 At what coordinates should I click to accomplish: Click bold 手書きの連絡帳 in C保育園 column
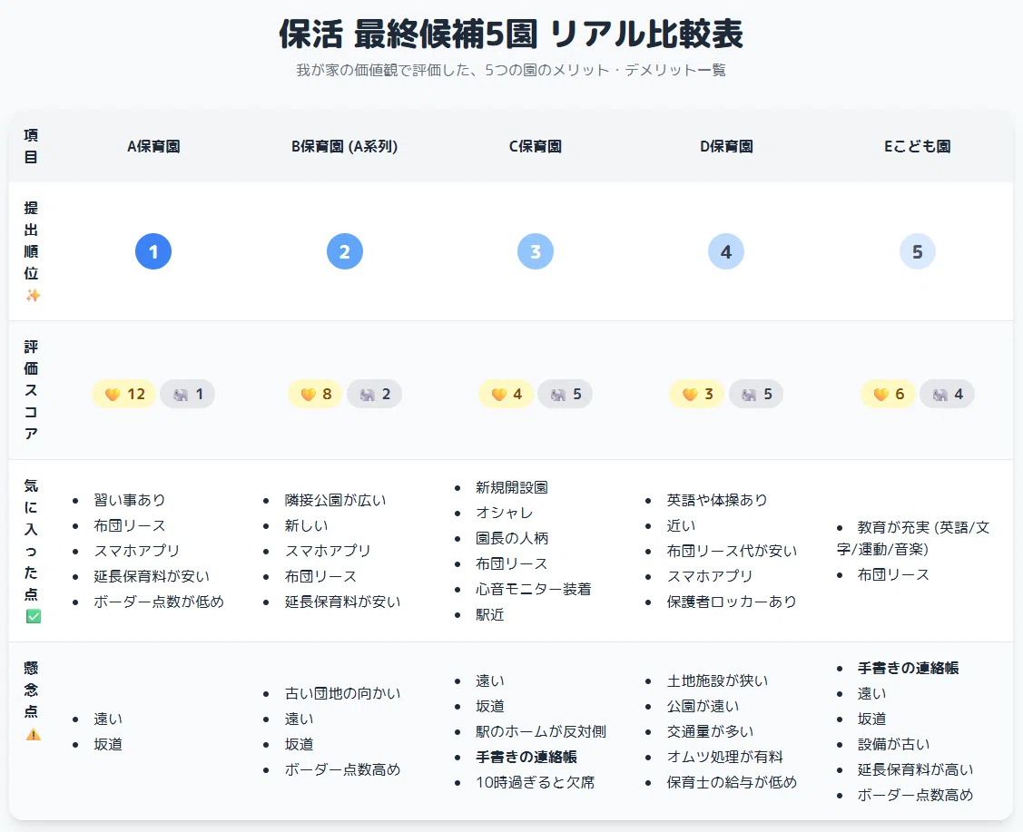click(526, 757)
